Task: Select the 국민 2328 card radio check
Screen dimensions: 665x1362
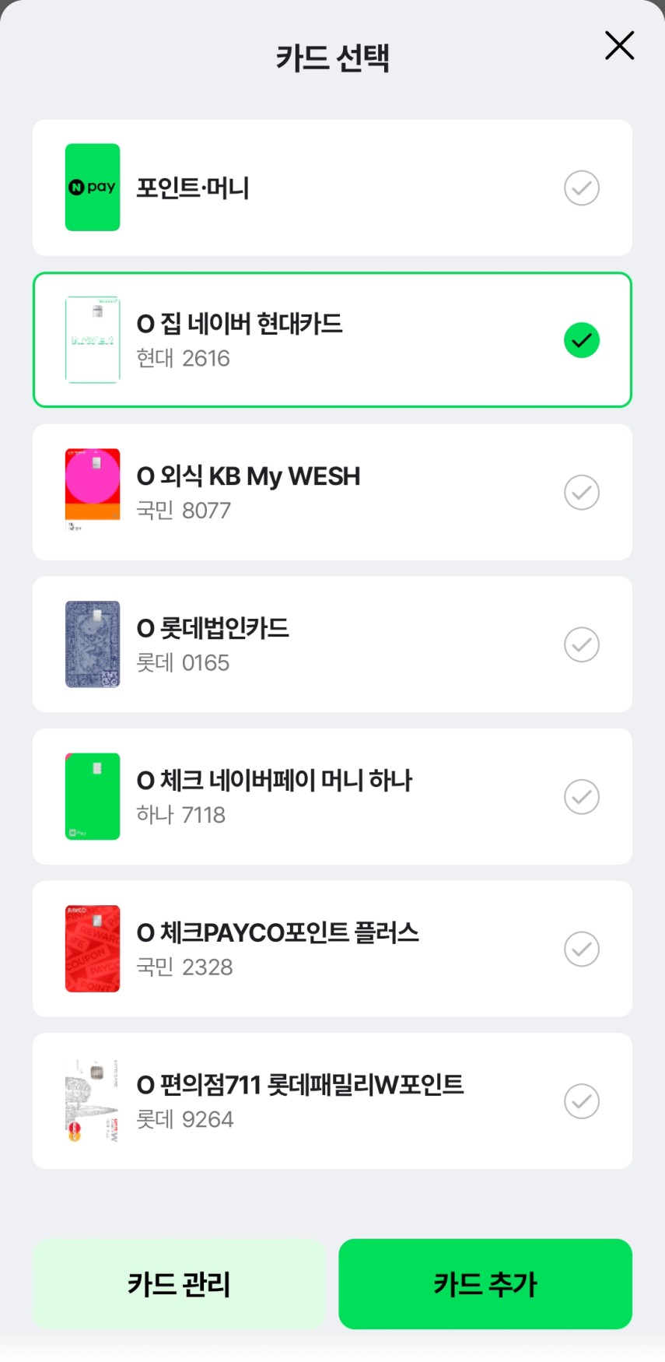Action: [581, 949]
